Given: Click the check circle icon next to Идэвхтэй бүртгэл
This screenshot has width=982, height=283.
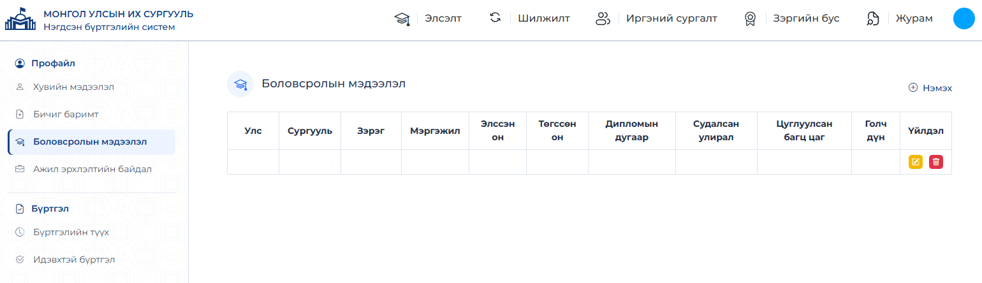Looking at the screenshot, I should pos(20,260).
